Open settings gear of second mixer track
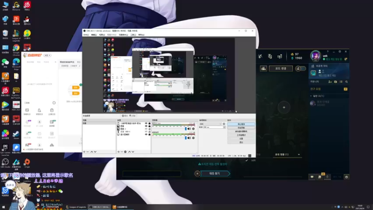 click(193, 138)
